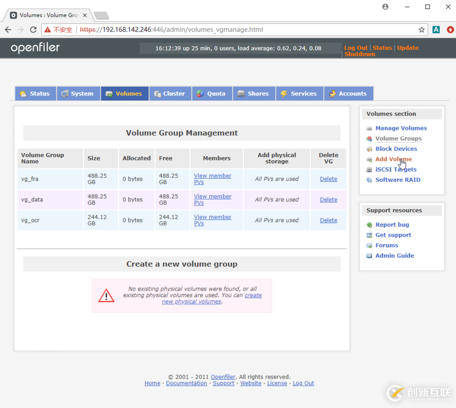This screenshot has width=456, height=408.
Task: Click the Report bug icon
Action: pyautogui.click(x=369, y=225)
